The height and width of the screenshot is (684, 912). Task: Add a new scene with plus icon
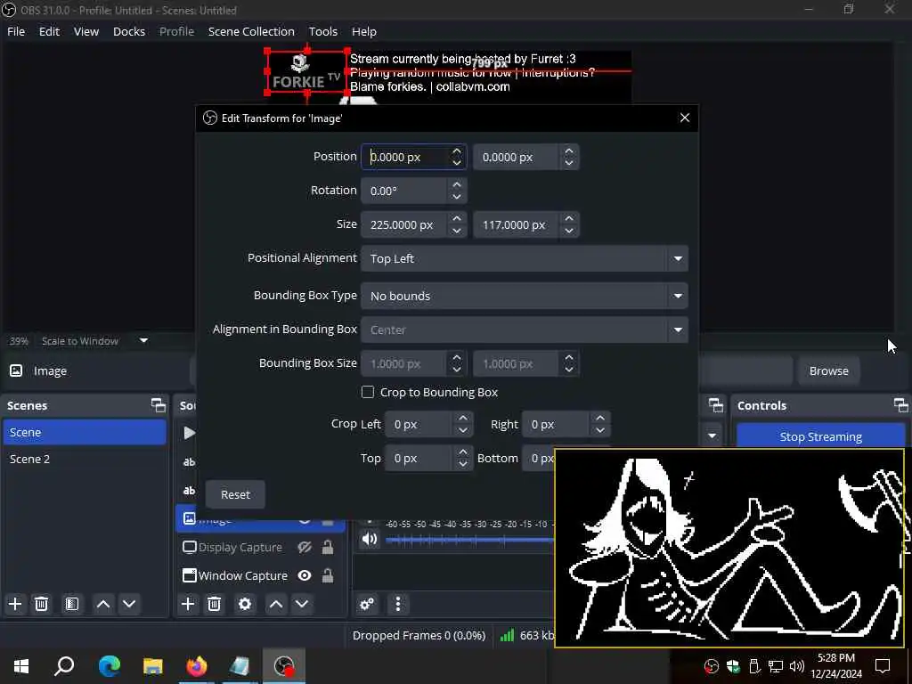click(x=15, y=604)
